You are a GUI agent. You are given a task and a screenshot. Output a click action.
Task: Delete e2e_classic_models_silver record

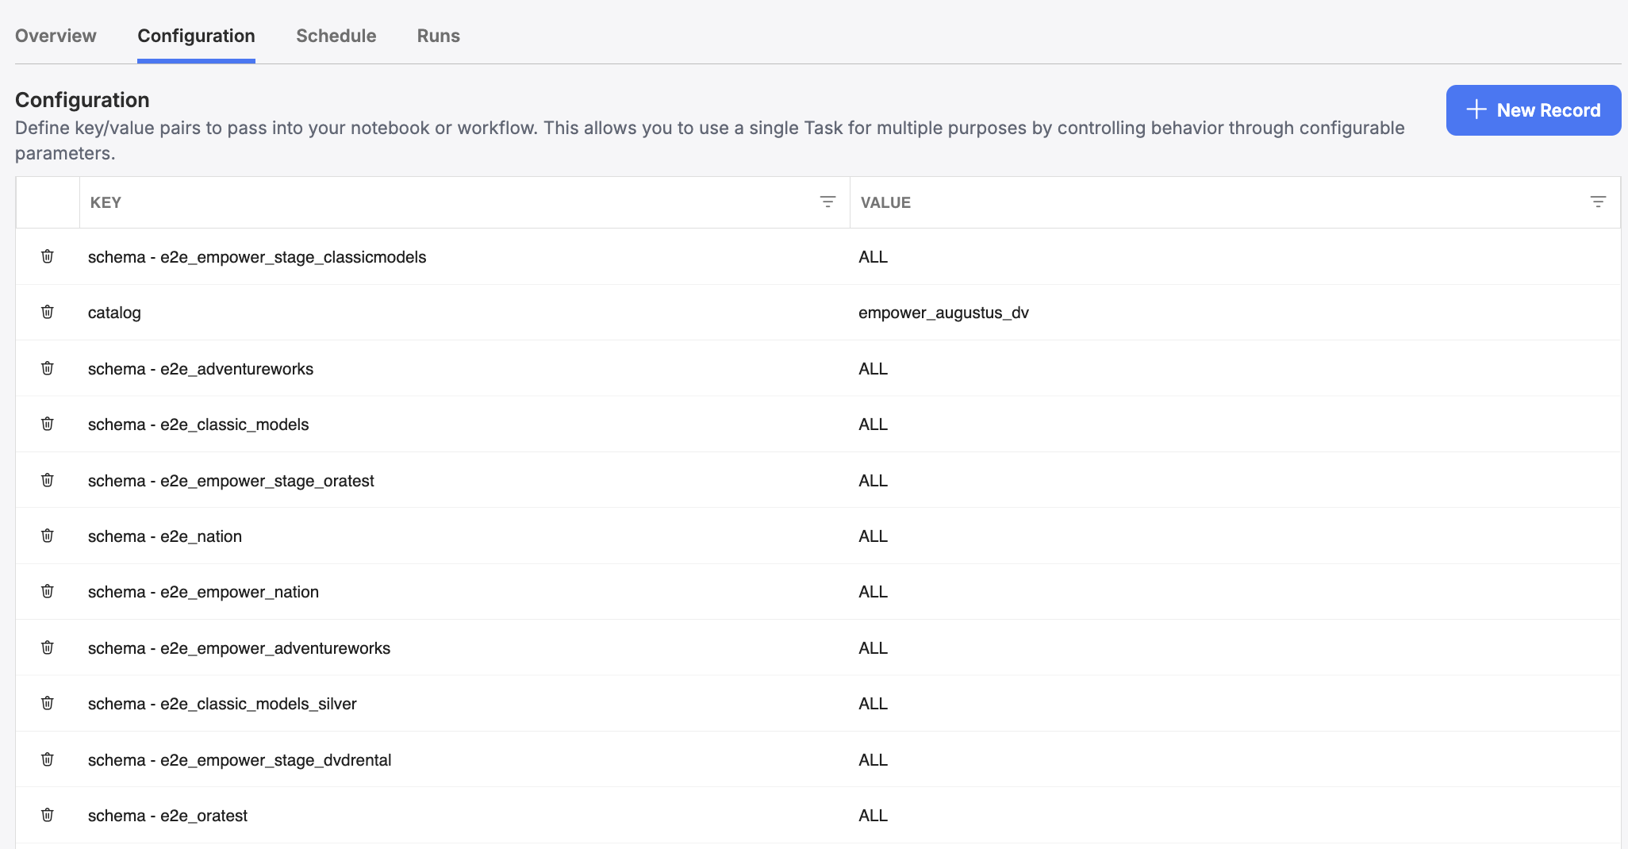(x=48, y=703)
